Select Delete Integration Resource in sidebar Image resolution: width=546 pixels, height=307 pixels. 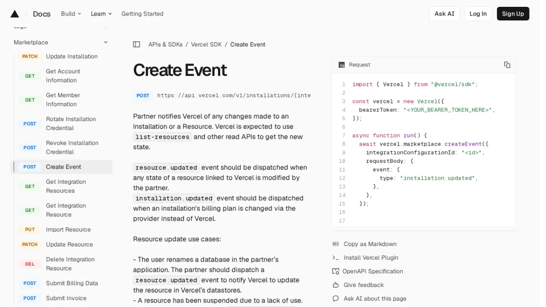(71, 264)
